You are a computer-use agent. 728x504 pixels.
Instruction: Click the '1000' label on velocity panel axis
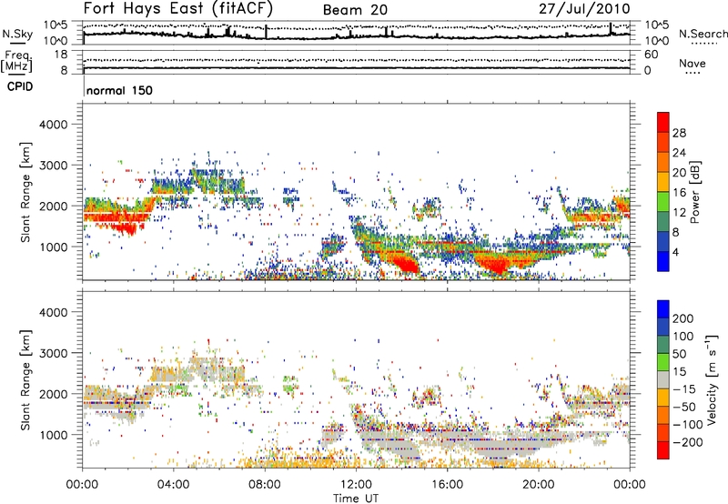(53, 435)
